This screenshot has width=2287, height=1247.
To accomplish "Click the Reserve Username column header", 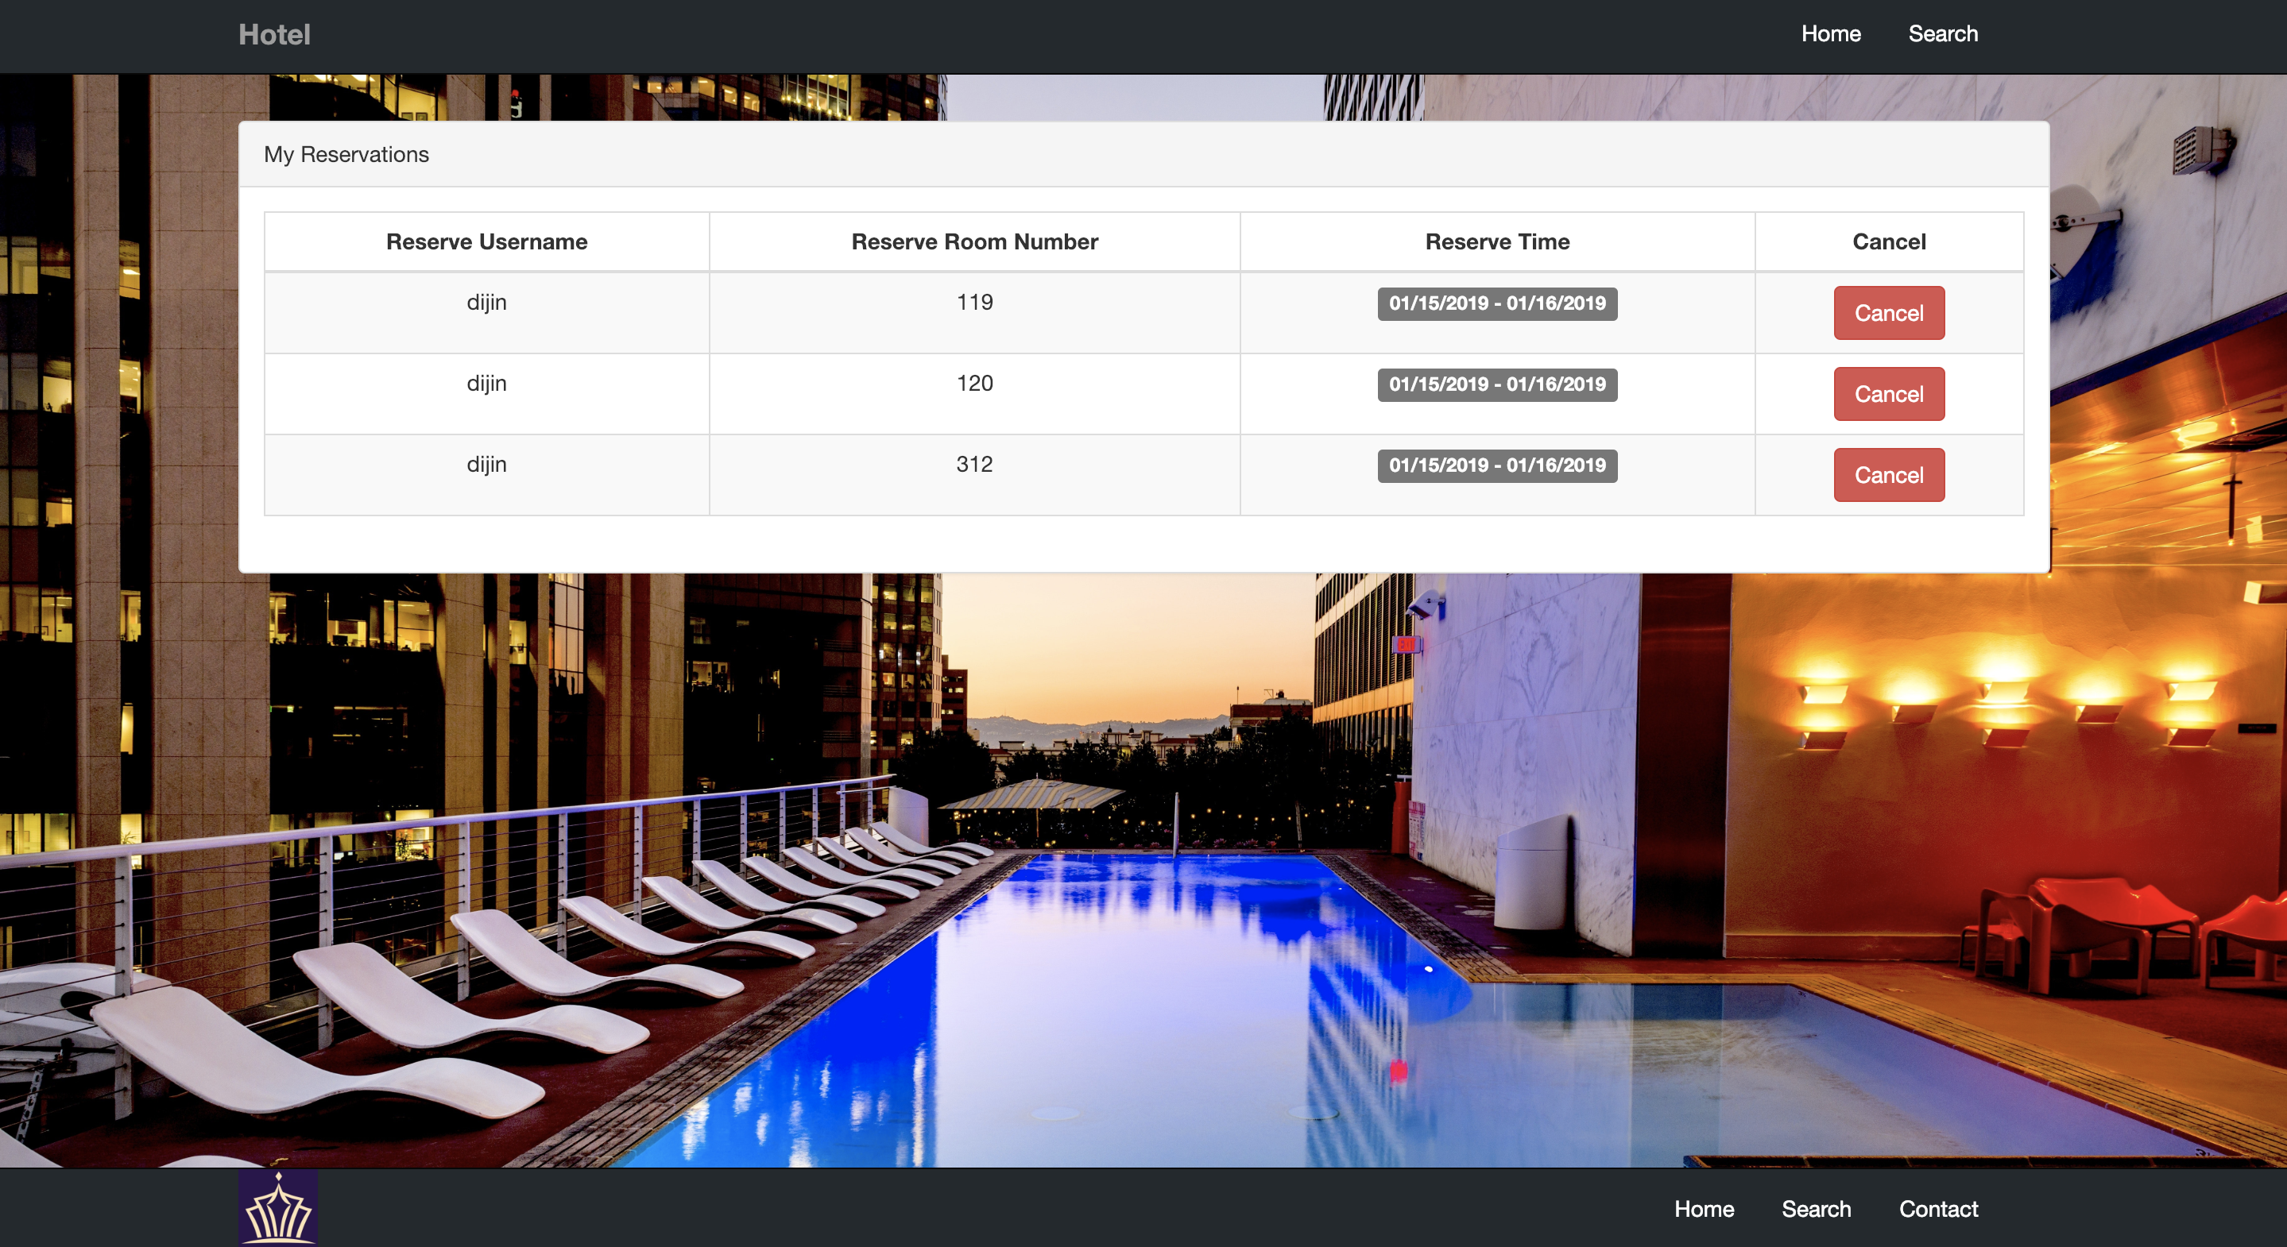I will (x=486, y=241).
